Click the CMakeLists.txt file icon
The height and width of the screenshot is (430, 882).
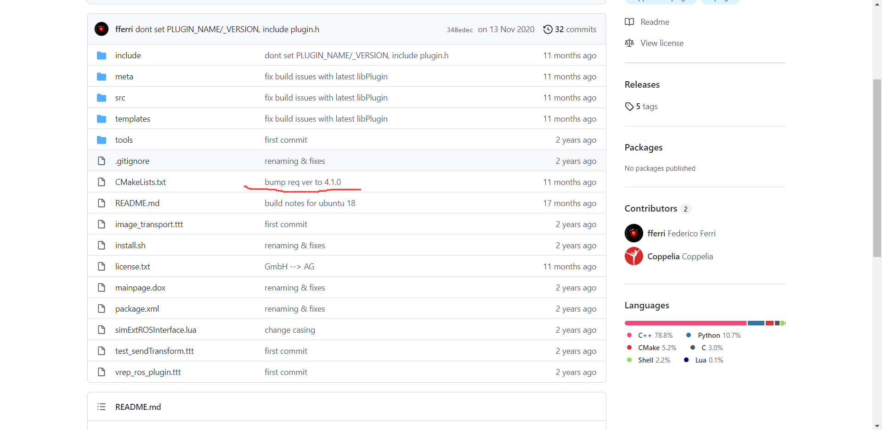tap(102, 182)
